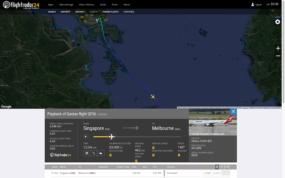This screenshot has height=178, width=285.
Task: Zoom in the map with plus button
Action: (278, 48)
